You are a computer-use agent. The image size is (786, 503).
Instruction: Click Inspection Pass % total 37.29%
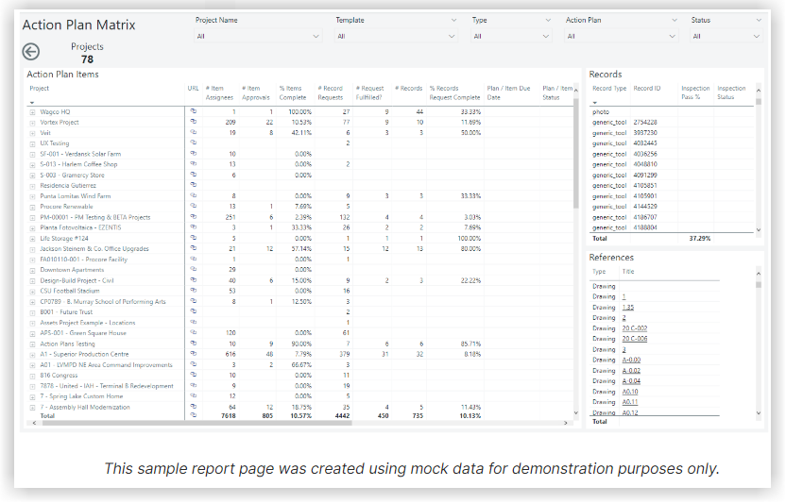[700, 238]
